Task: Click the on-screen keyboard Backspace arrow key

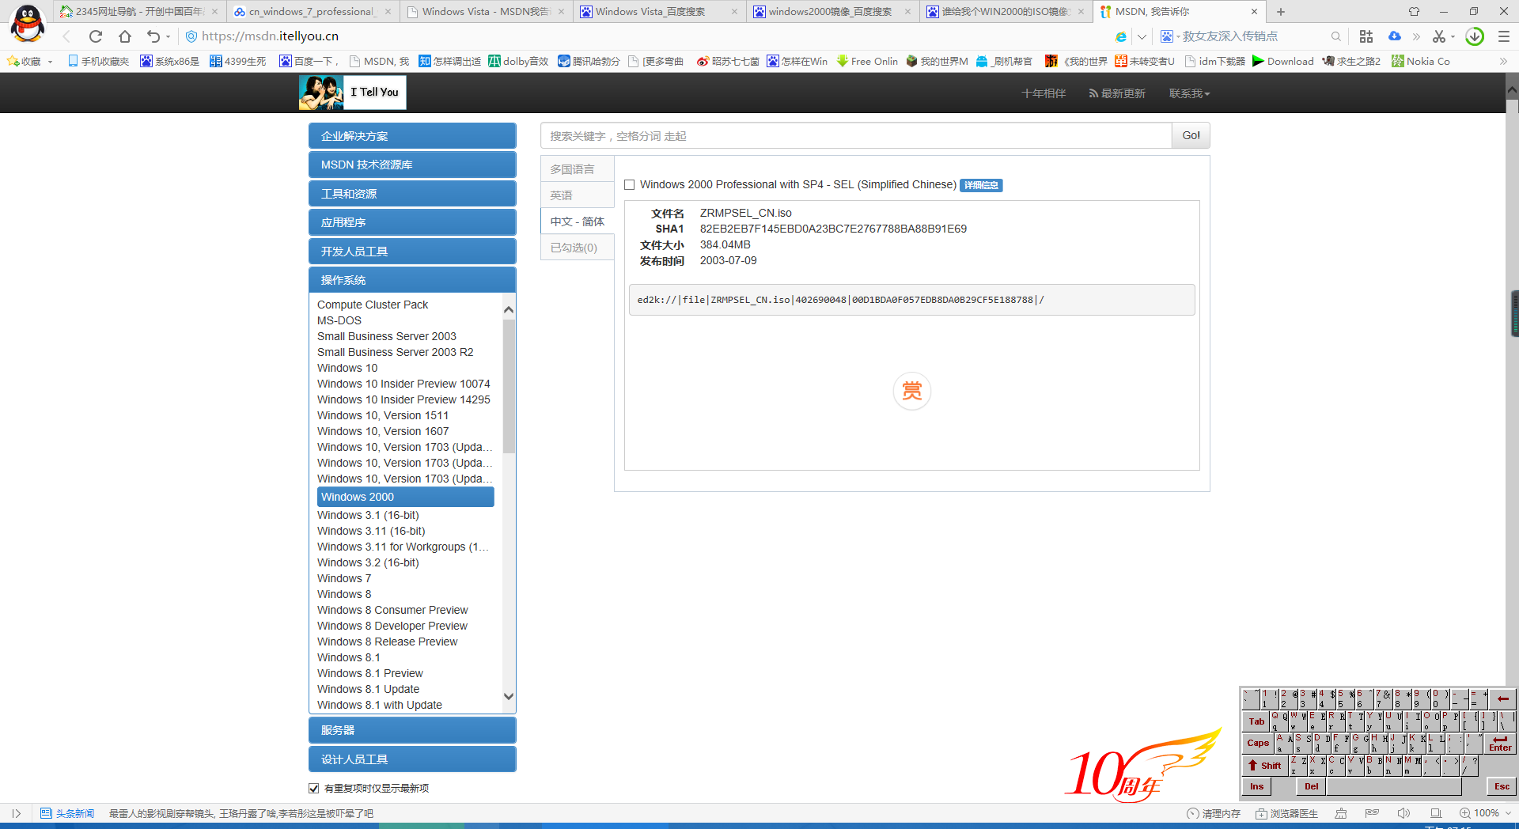Action: click(x=1502, y=698)
